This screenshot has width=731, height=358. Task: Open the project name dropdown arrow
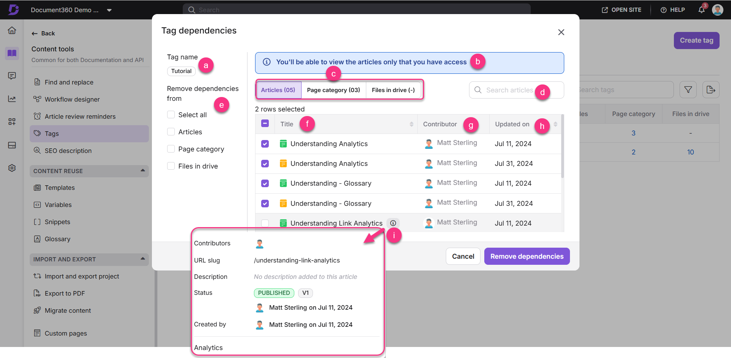pyautogui.click(x=109, y=10)
